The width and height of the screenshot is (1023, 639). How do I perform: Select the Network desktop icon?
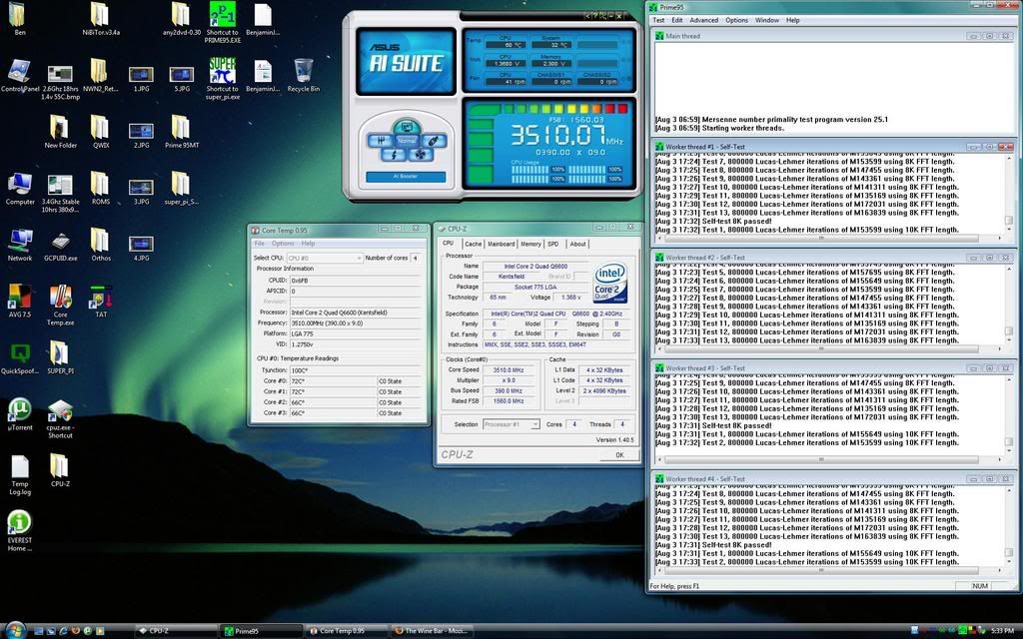(20, 246)
